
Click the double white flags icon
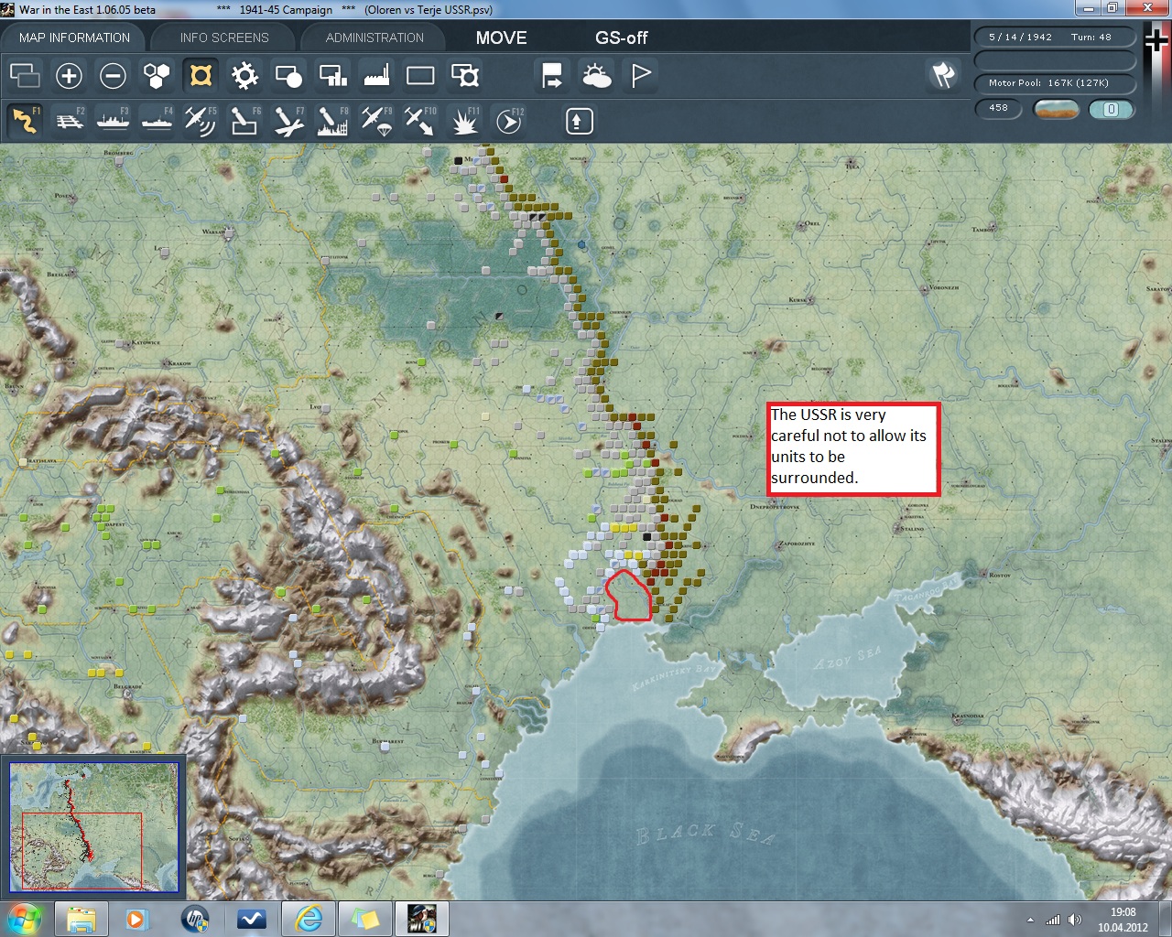pos(943,76)
